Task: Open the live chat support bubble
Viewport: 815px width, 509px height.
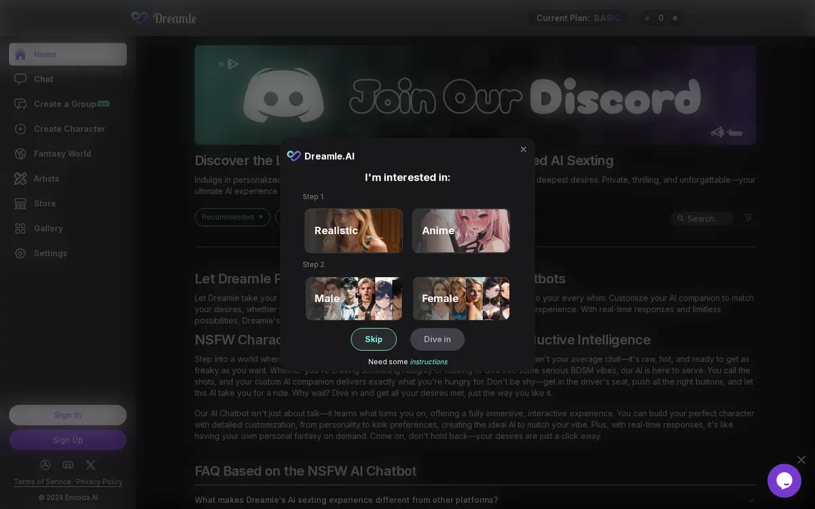Action: (x=784, y=480)
